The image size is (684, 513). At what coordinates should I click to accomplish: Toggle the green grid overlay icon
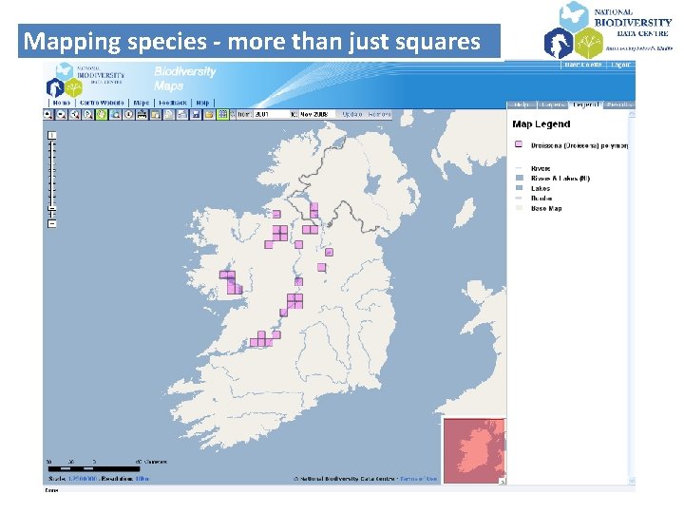(223, 115)
